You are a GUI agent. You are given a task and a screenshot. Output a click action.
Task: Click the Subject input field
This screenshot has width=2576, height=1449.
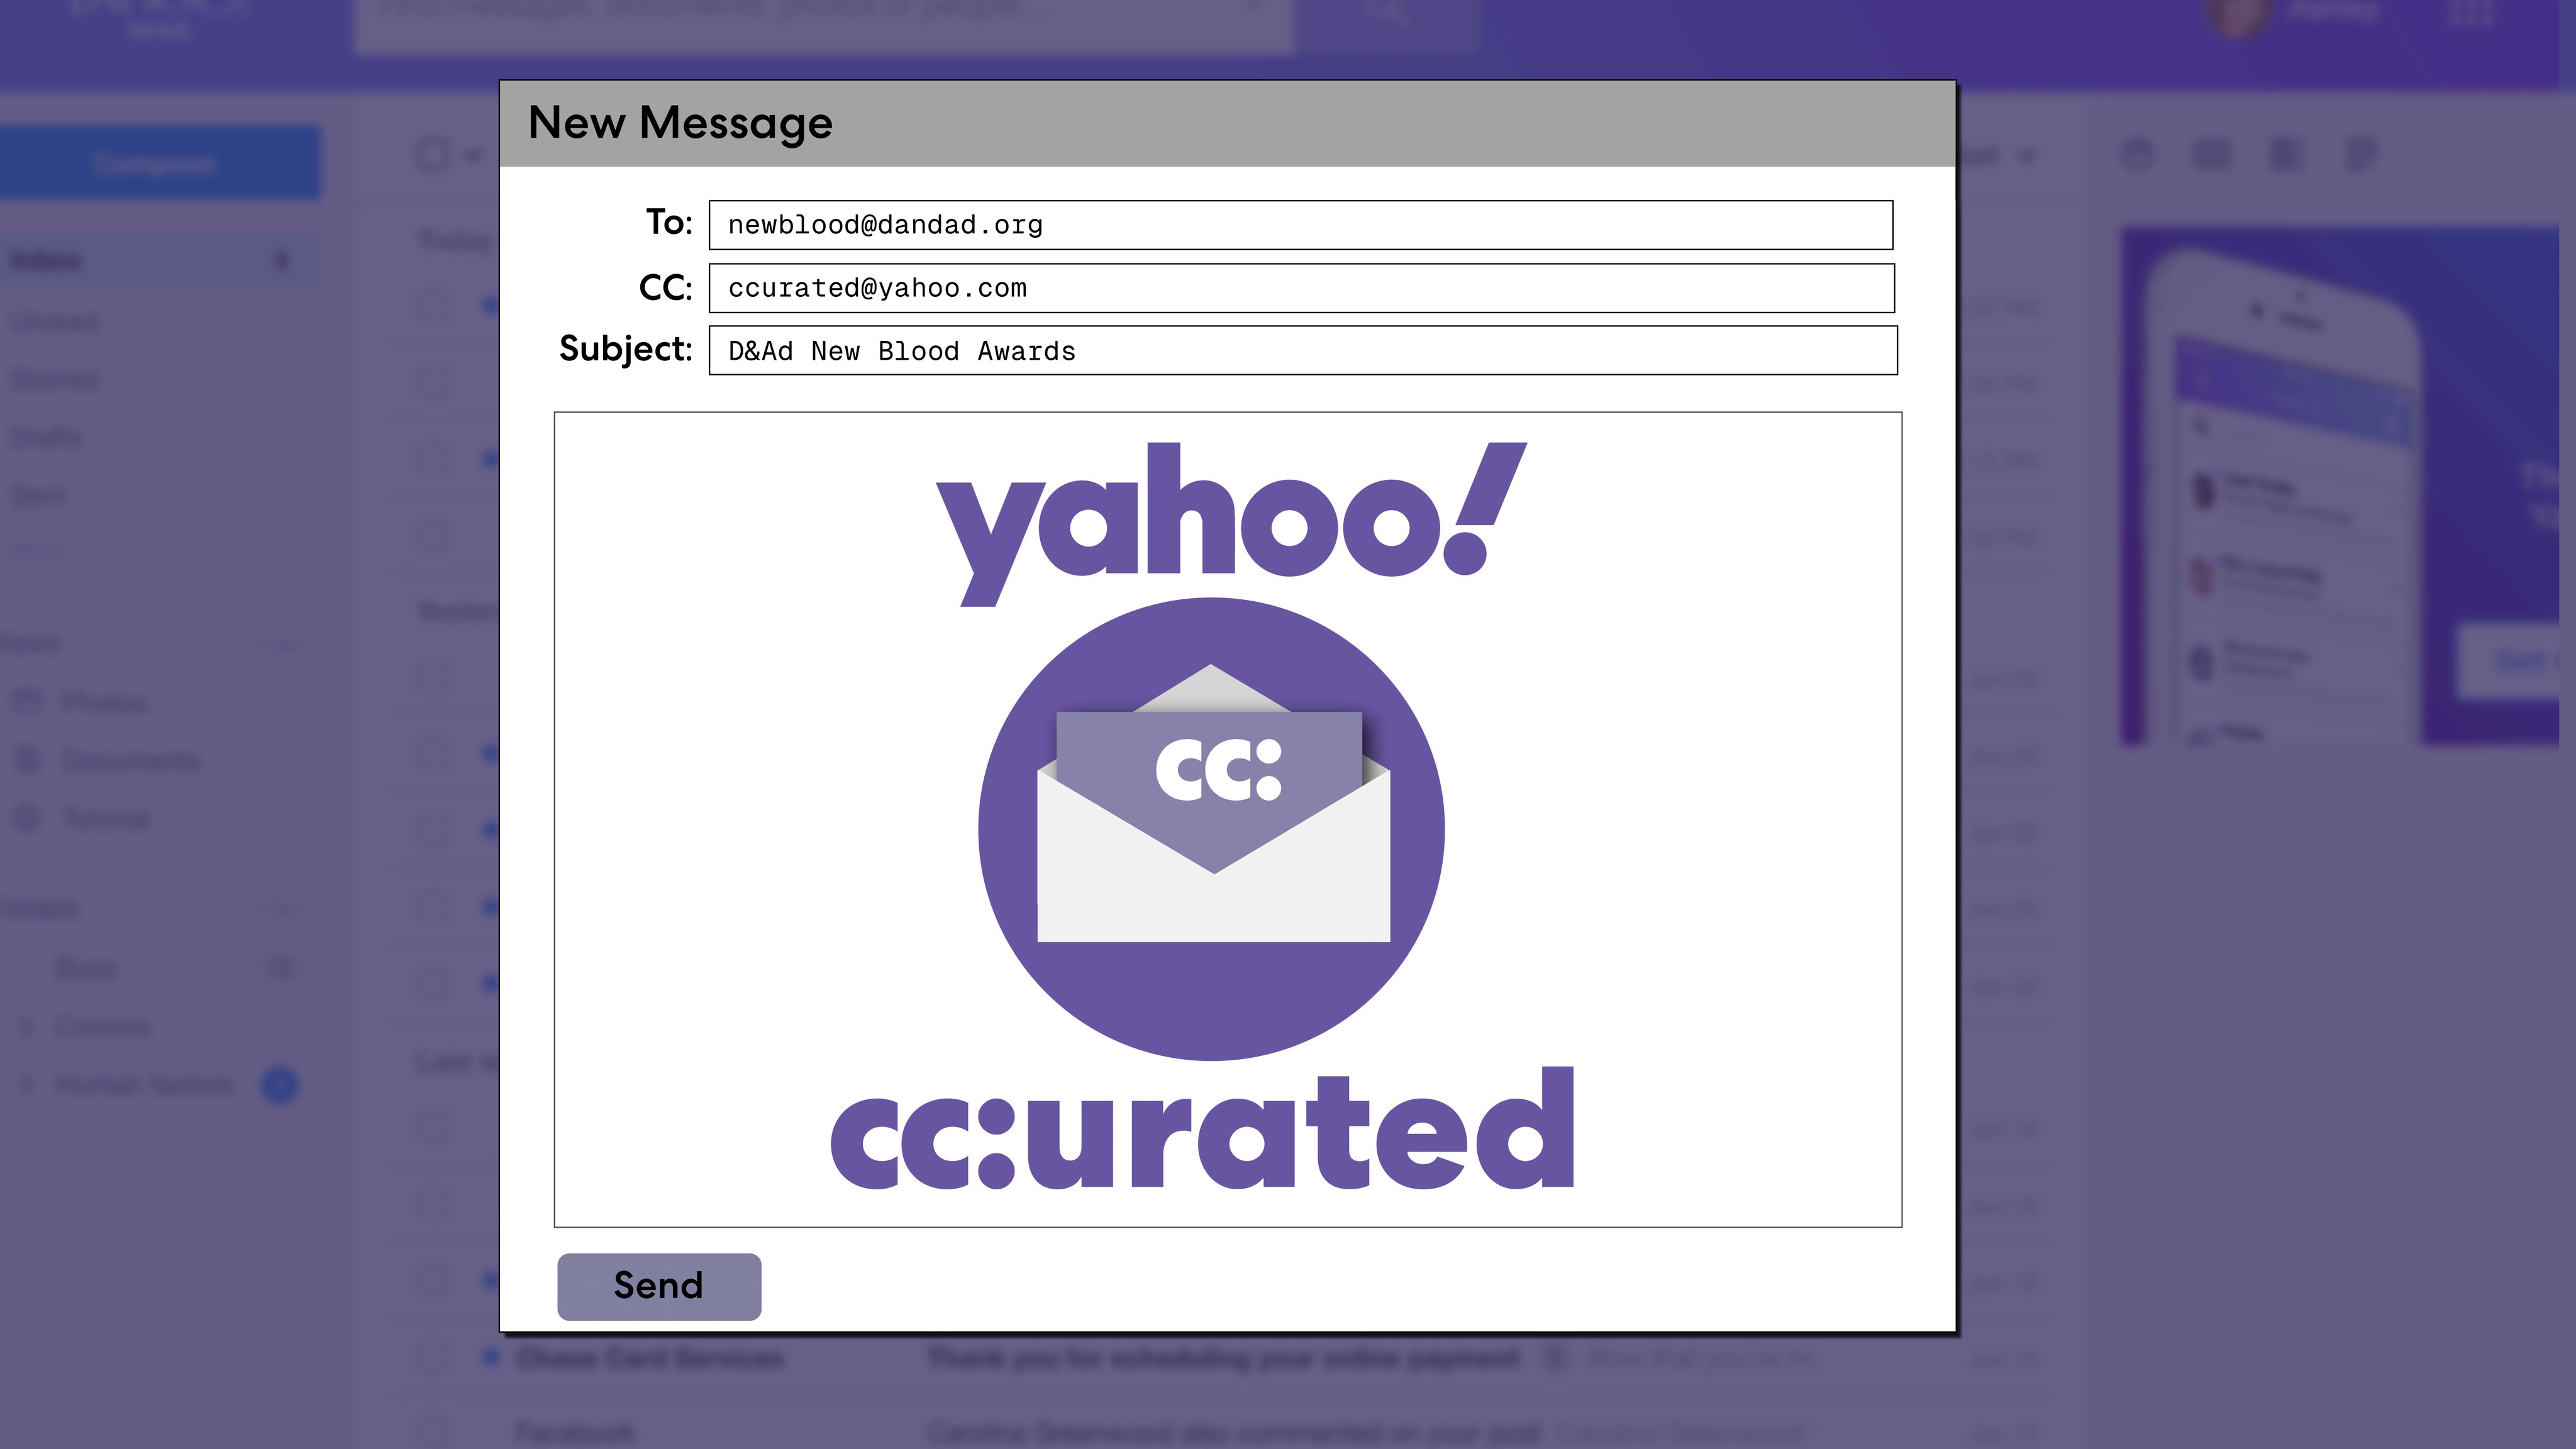tap(1302, 351)
